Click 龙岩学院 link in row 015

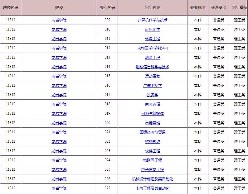pos(59,76)
